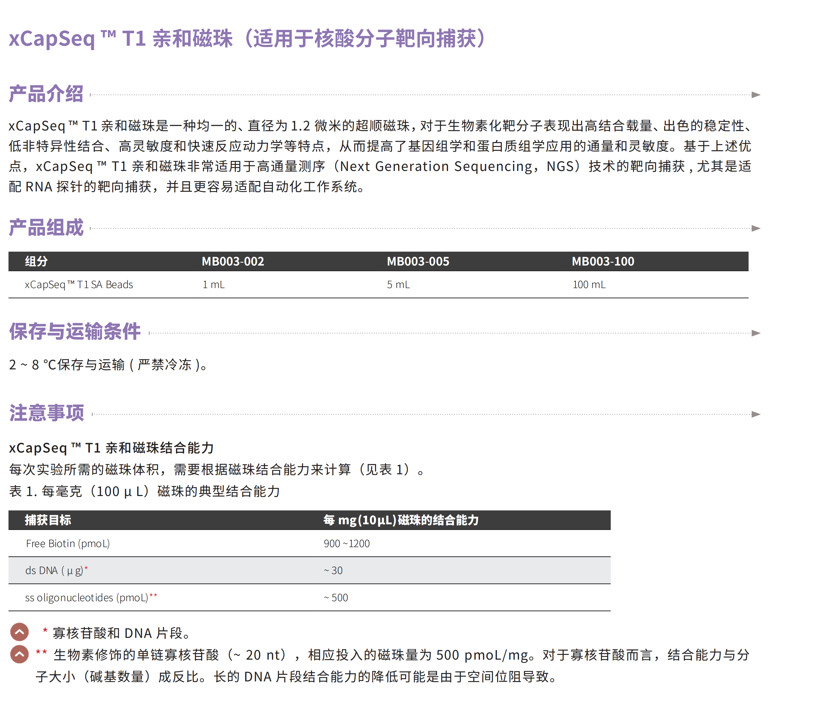The image size is (827, 714).
Task: Click the xCapSeq T1 SA Beads cell
Action: [79, 285]
